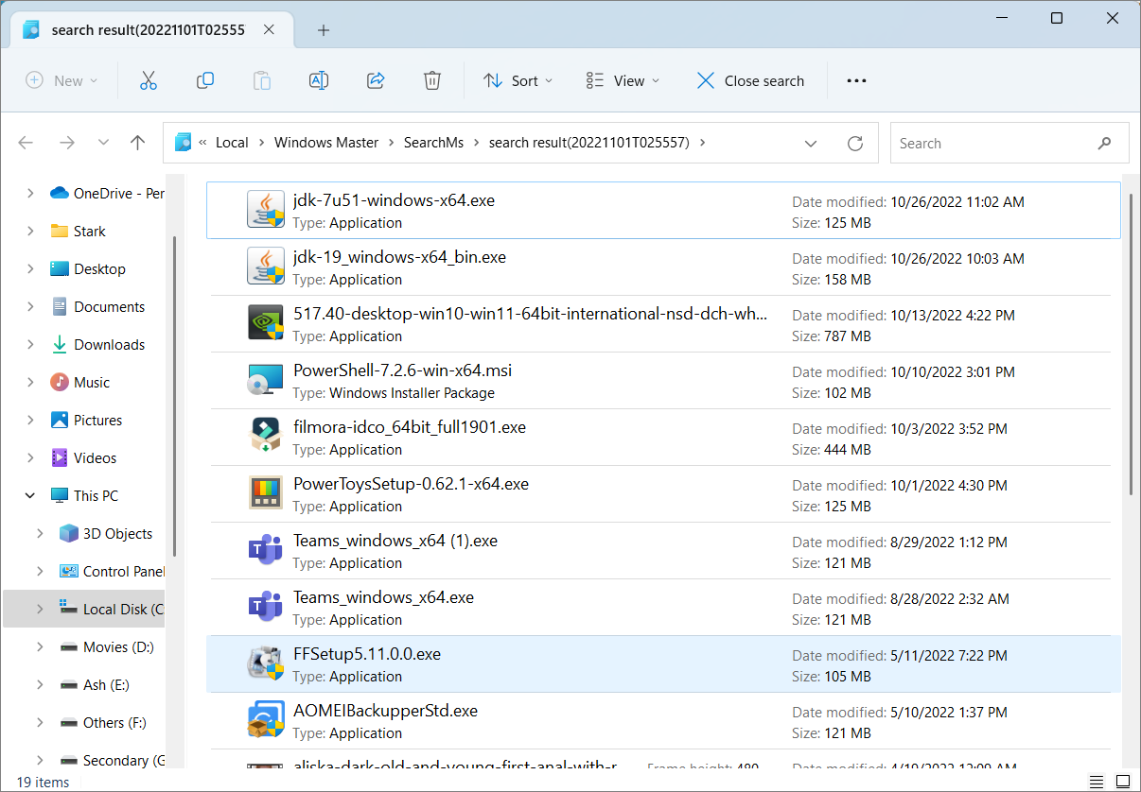Image resolution: width=1141 pixels, height=792 pixels.
Task: Click the Paste clipboard icon
Action: [262, 80]
